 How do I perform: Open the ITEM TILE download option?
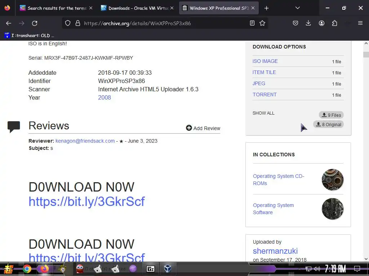click(x=264, y=72)
